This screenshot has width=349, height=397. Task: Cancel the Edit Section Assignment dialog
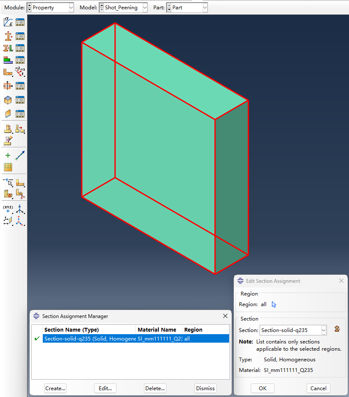coord(318,388)
